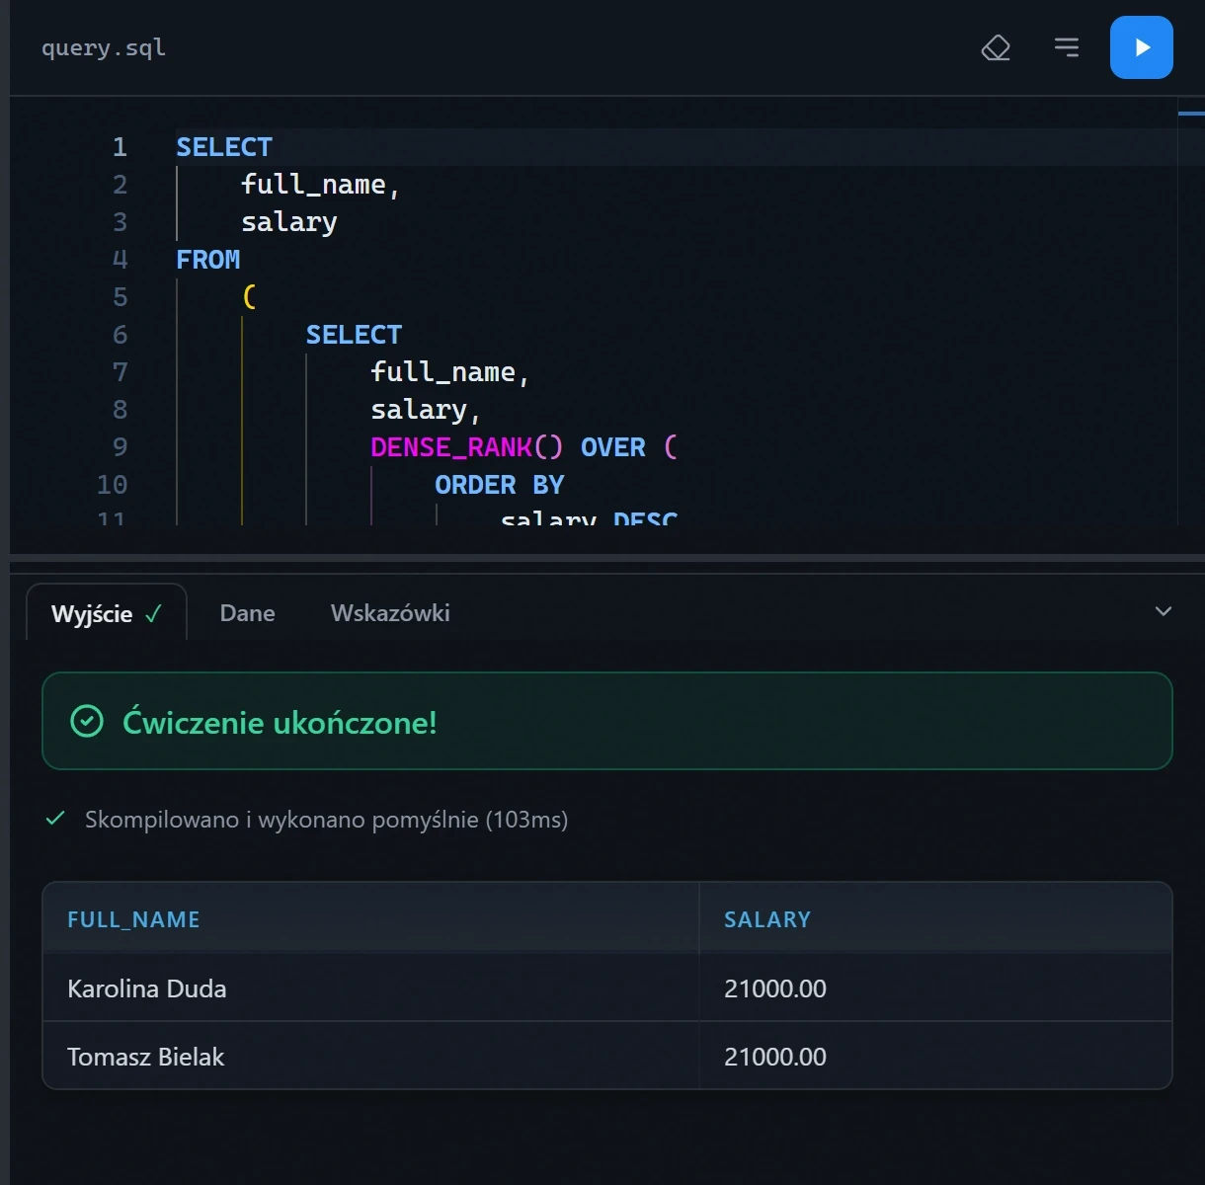Click the success check icon in the banner
The image size is (1205, 1185).
pyautogui.click(x=87, y=721)
